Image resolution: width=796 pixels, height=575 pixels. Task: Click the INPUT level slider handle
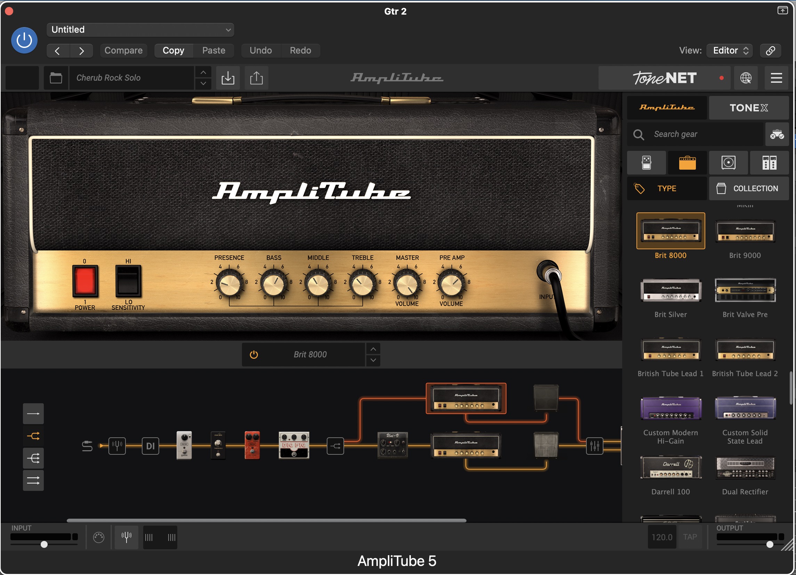tap(44, 544)
